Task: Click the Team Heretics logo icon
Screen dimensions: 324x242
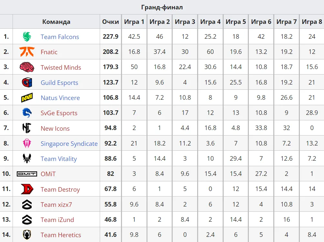Action: [27, 235]
